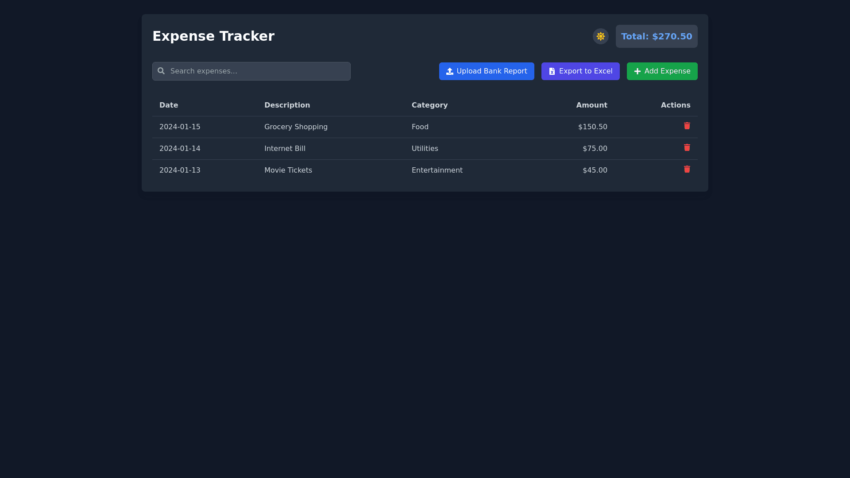Select the Grocery Shopping row description
This screenshot has width=850, height=478.
pos(296,127)
